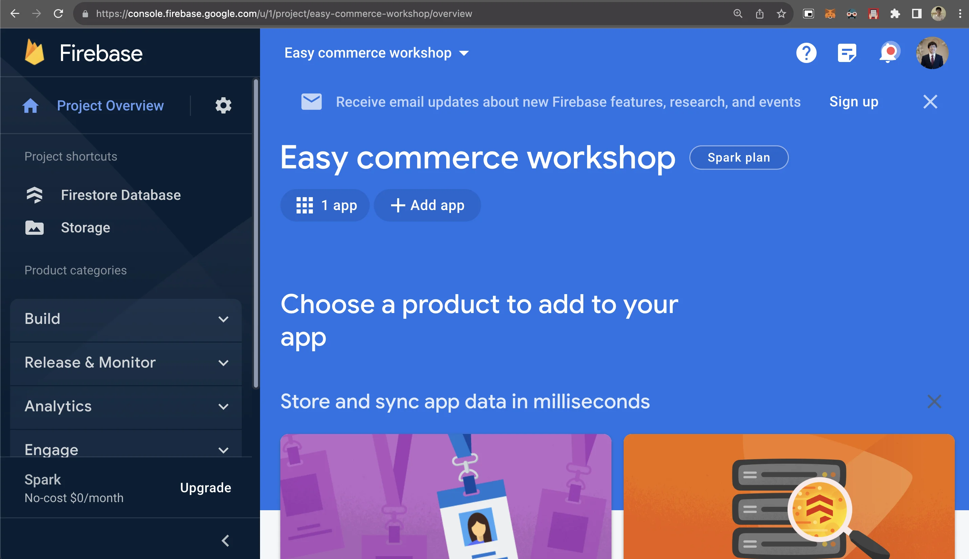Expand the Release & Monitor category
The height and width of the screenshot is (559, 969).
[126, 363]
